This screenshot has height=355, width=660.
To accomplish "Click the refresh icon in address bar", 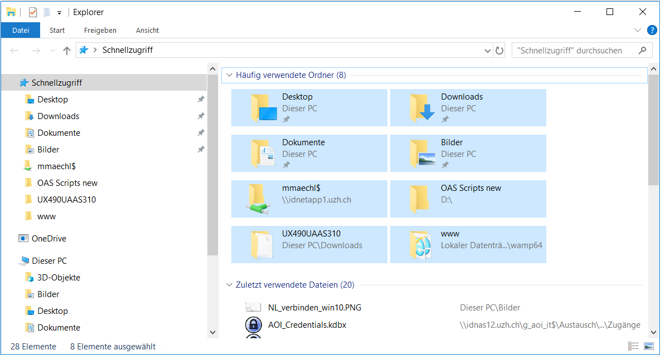I will click(x=499, y=51).
